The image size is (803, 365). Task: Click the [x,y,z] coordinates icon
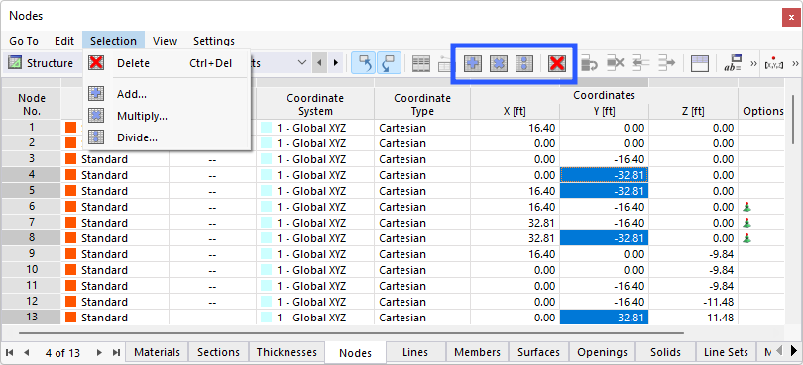(x=774, y=64)
